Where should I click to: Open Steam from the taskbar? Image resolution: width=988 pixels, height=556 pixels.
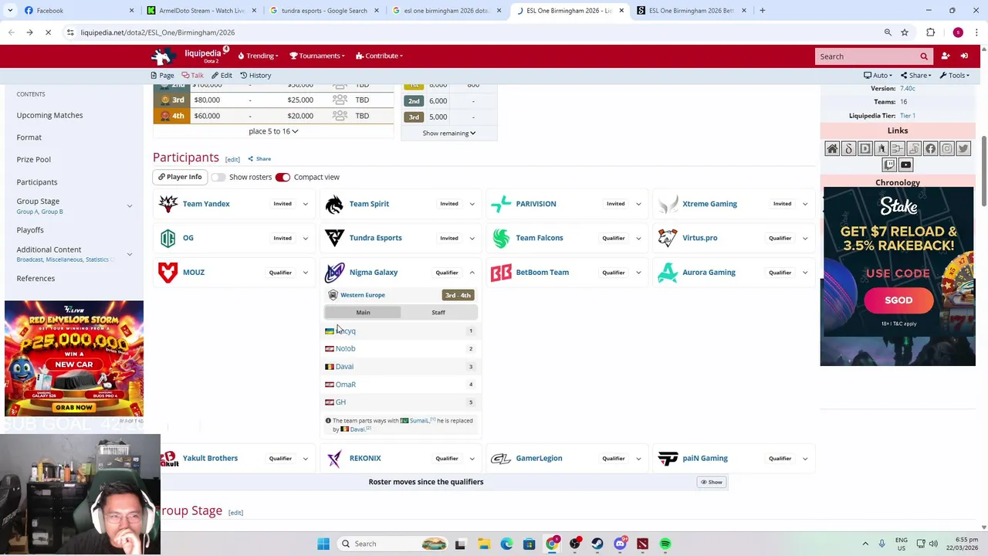click(597, 544)
